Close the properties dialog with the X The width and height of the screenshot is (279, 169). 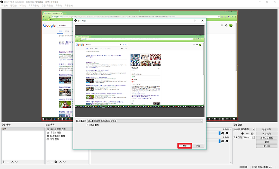click(x=202, y=20)
